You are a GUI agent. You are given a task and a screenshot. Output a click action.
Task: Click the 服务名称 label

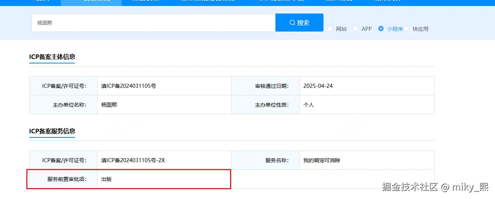click(277, 160)
